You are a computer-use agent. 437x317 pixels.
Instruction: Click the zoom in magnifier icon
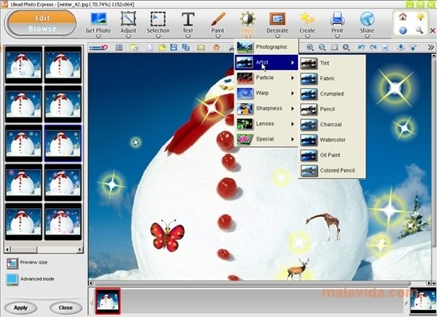310,48
